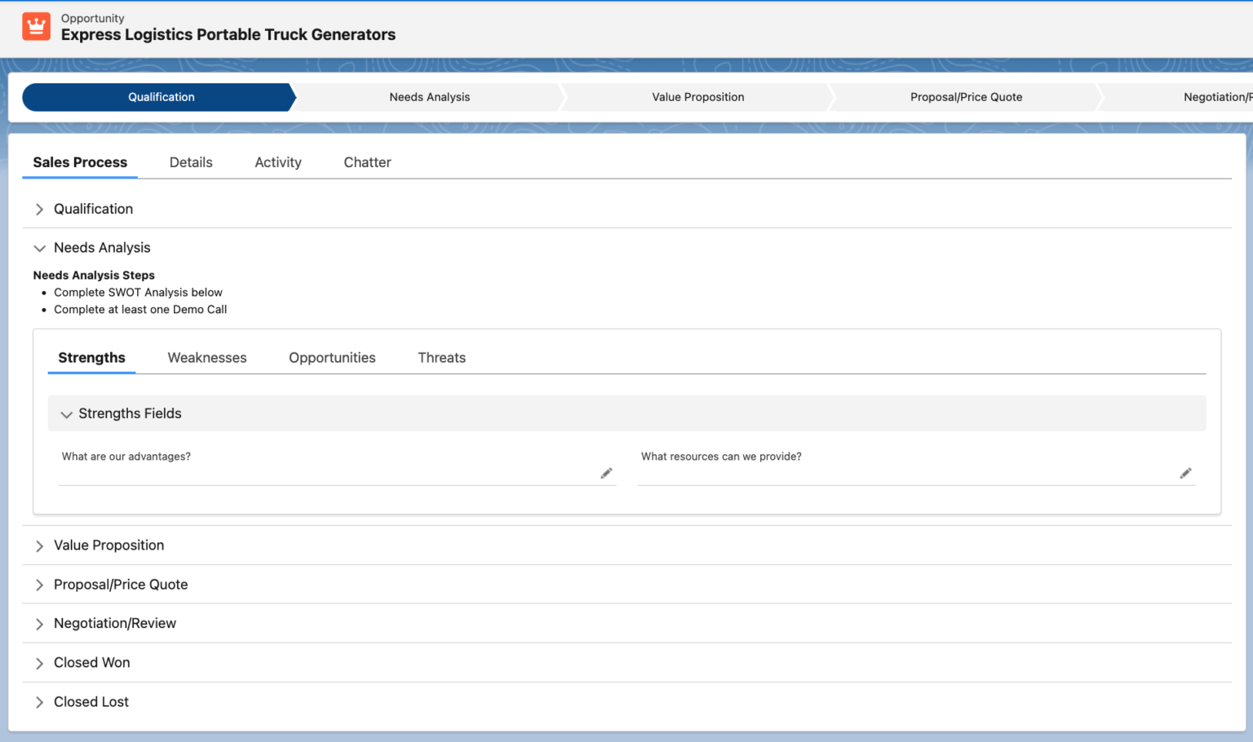Expand the Closed Lost section
This screenshot has width=1253, height=742.
click(626, 702)
